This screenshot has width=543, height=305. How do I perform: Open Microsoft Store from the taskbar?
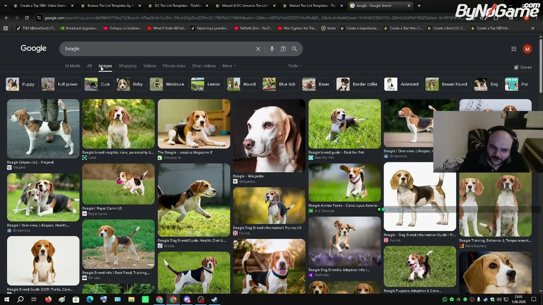pos(76,299)
